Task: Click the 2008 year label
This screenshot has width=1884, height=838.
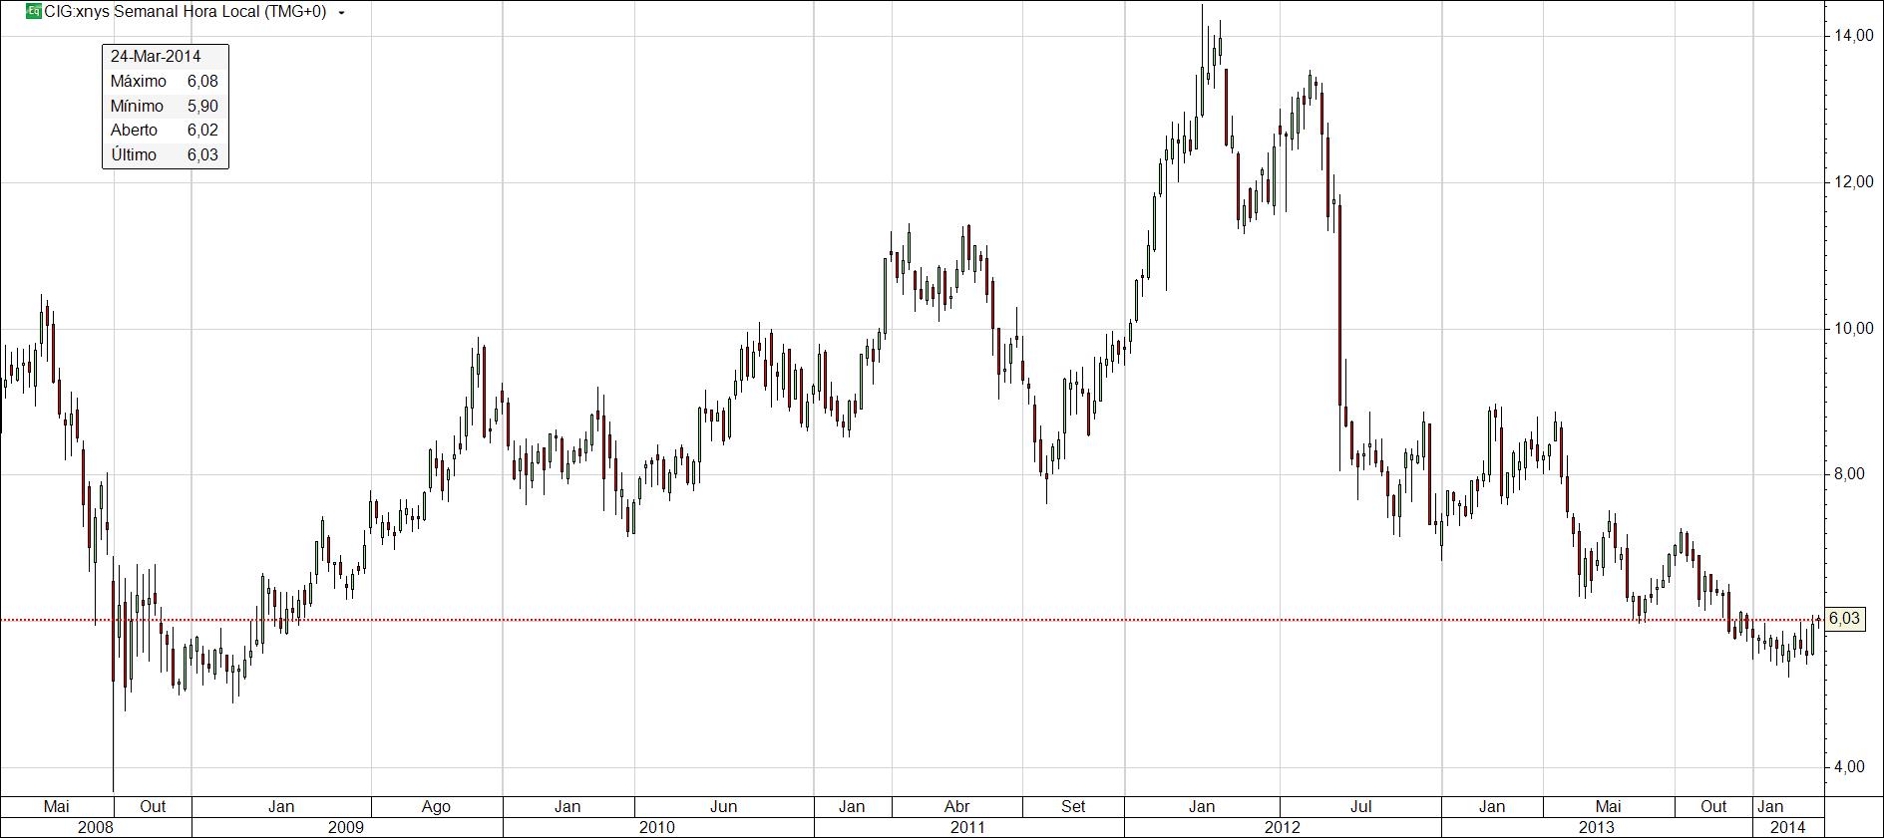Action: tap(96, 827)
